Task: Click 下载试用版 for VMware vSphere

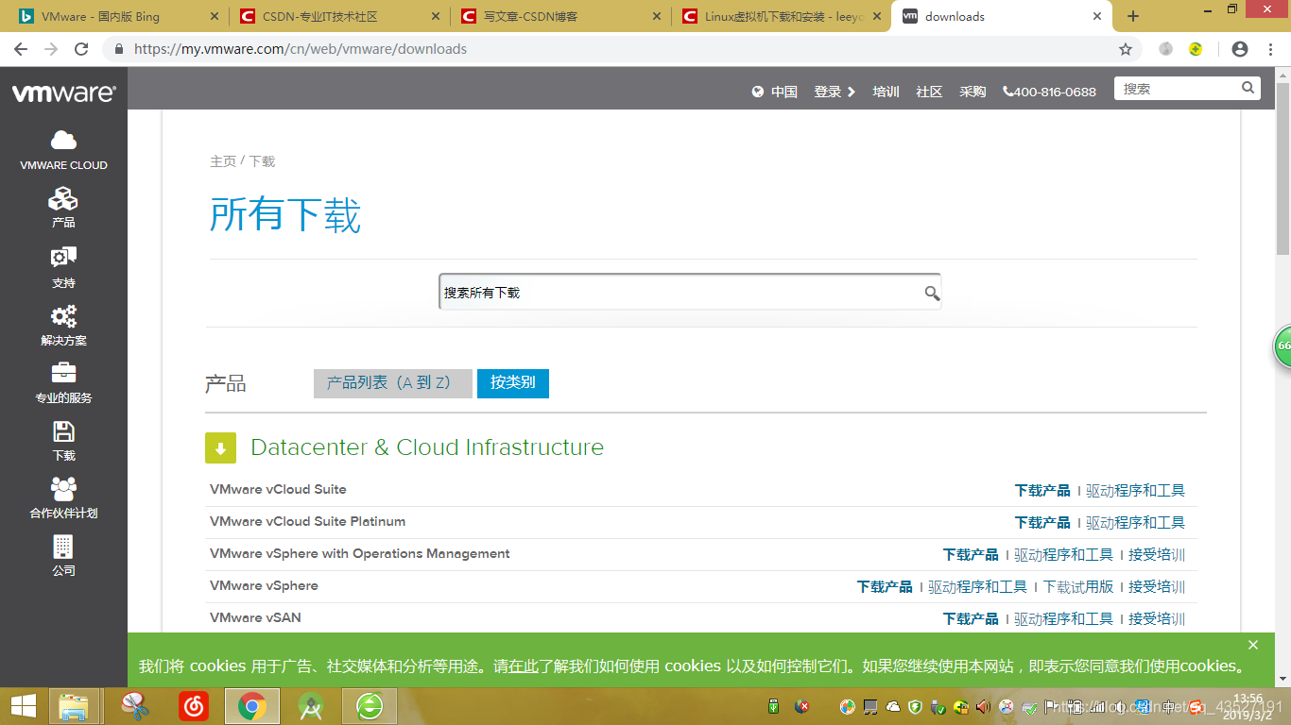Action: 1078,586
